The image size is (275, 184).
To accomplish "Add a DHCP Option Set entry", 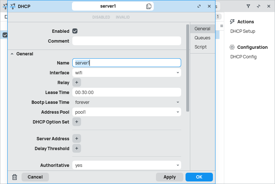I will click(x=77, y=122).
